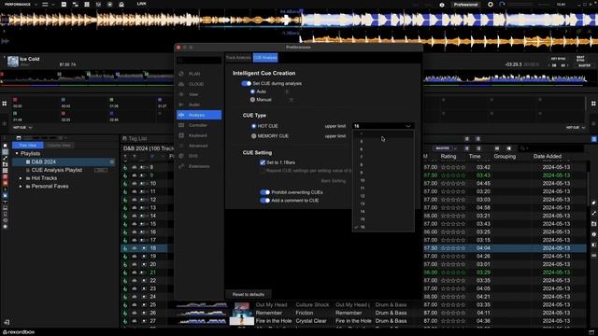Viewport: 598px width, 336px height.
Task: Open the PERFORMANCE mode dropdown
Action: pos(21,4)
